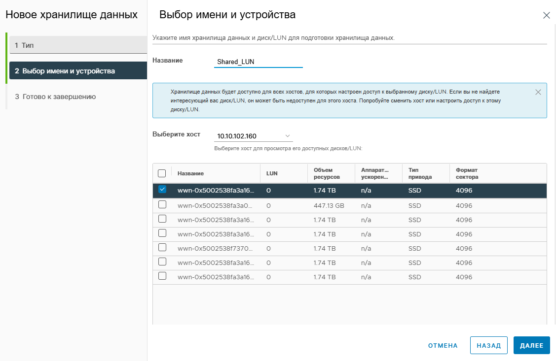Open the host dropdown showing 10.10.102.160

tap(254, 136)
